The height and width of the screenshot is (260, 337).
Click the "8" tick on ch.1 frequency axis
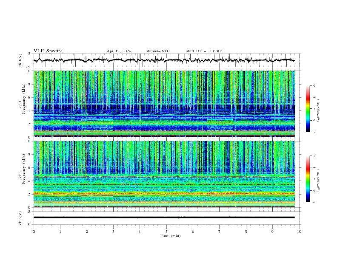coord(30,84)
